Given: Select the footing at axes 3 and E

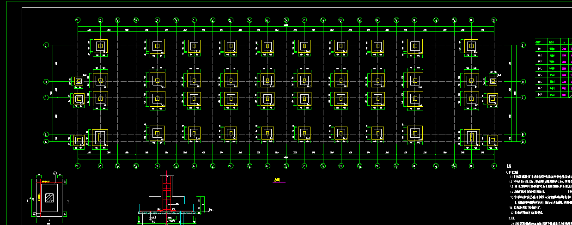Looking at the screenshot, I should tap(157, 46).
